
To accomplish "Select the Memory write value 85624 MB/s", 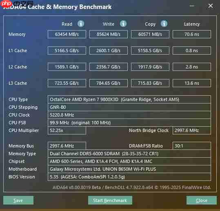I will click(x=109, y=34).
